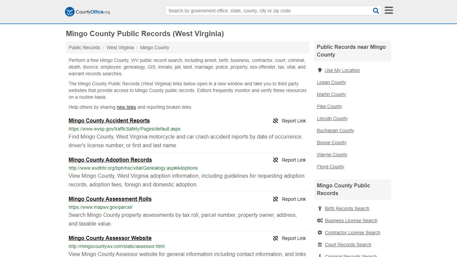
Task: Click the wvsp.gov trafficSafety URL
Action: click(x=124, y=129)
